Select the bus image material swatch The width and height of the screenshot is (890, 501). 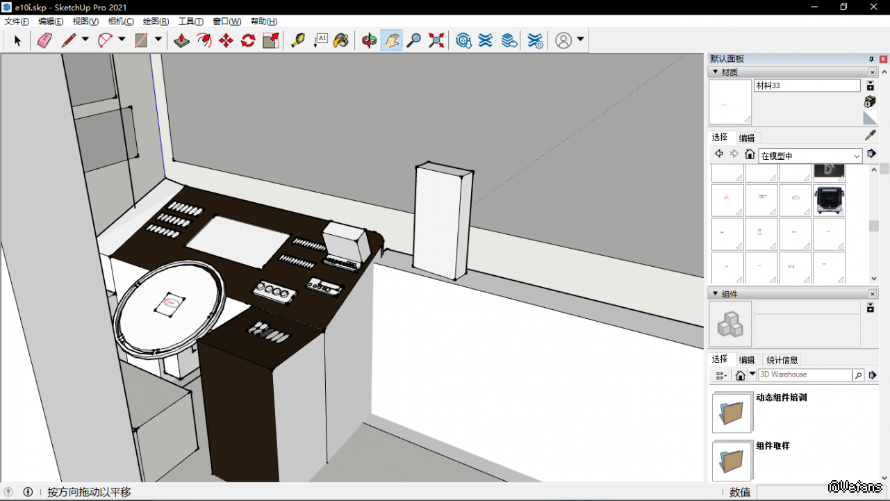[829, 200]
